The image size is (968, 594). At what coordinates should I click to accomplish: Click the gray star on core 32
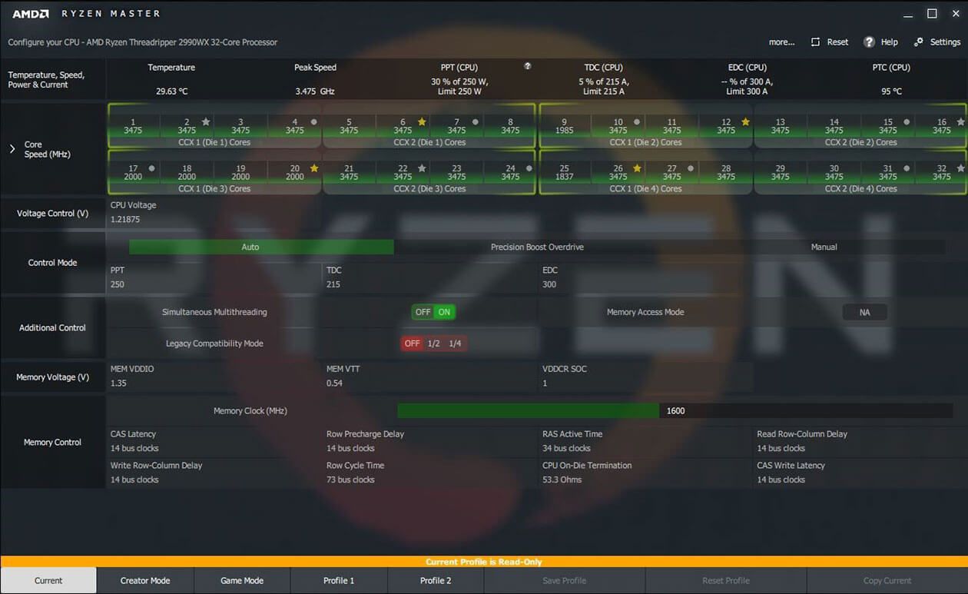pos(961,168)
